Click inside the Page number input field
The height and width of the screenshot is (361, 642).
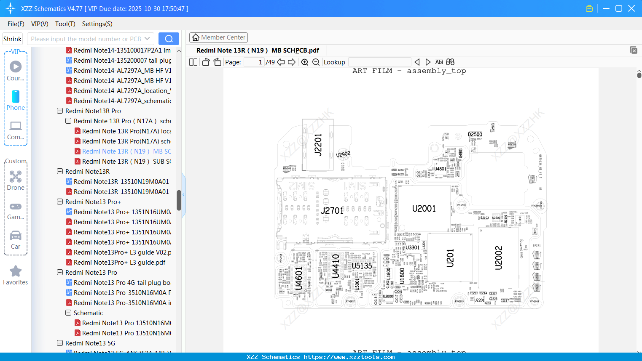pyautogui.click(x=255, y=61)
